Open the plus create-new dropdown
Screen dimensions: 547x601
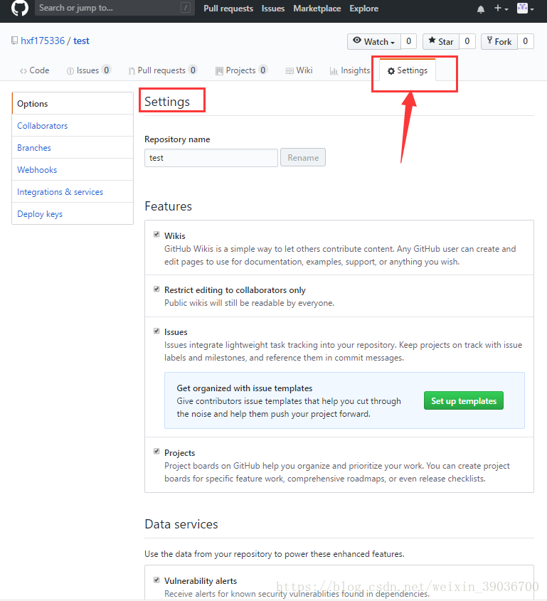(x=501, y=8)
